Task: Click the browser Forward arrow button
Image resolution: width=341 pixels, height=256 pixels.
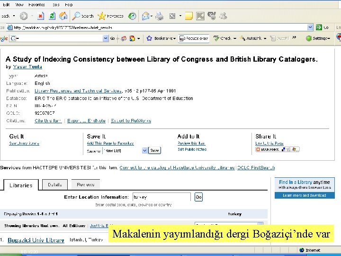Action: pyautogui.click(x=24, y=16)
